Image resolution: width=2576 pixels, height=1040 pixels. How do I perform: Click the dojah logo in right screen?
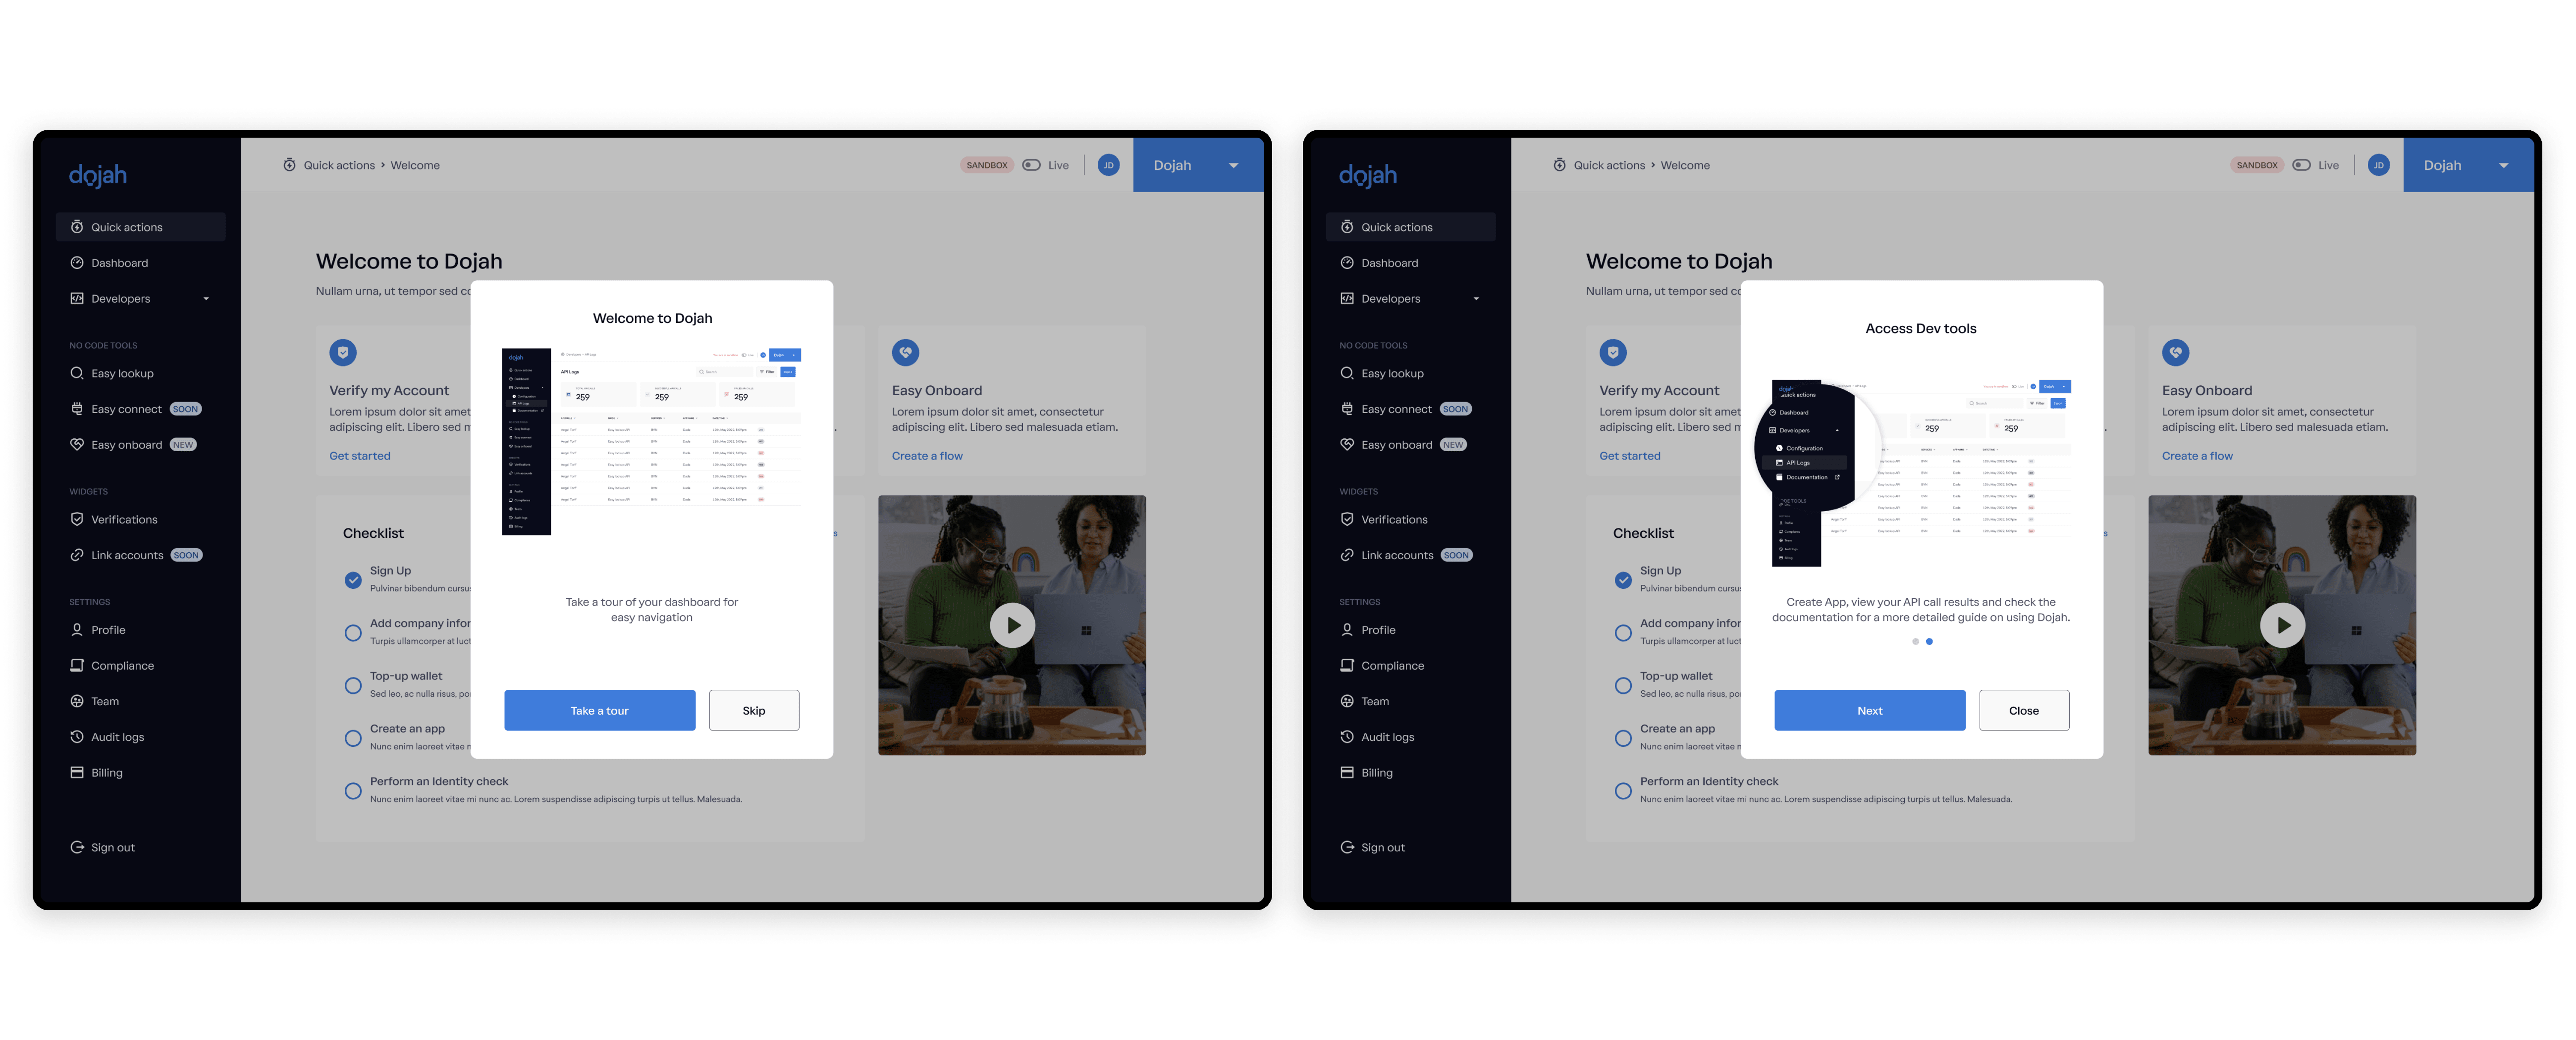click(1368, 175)
